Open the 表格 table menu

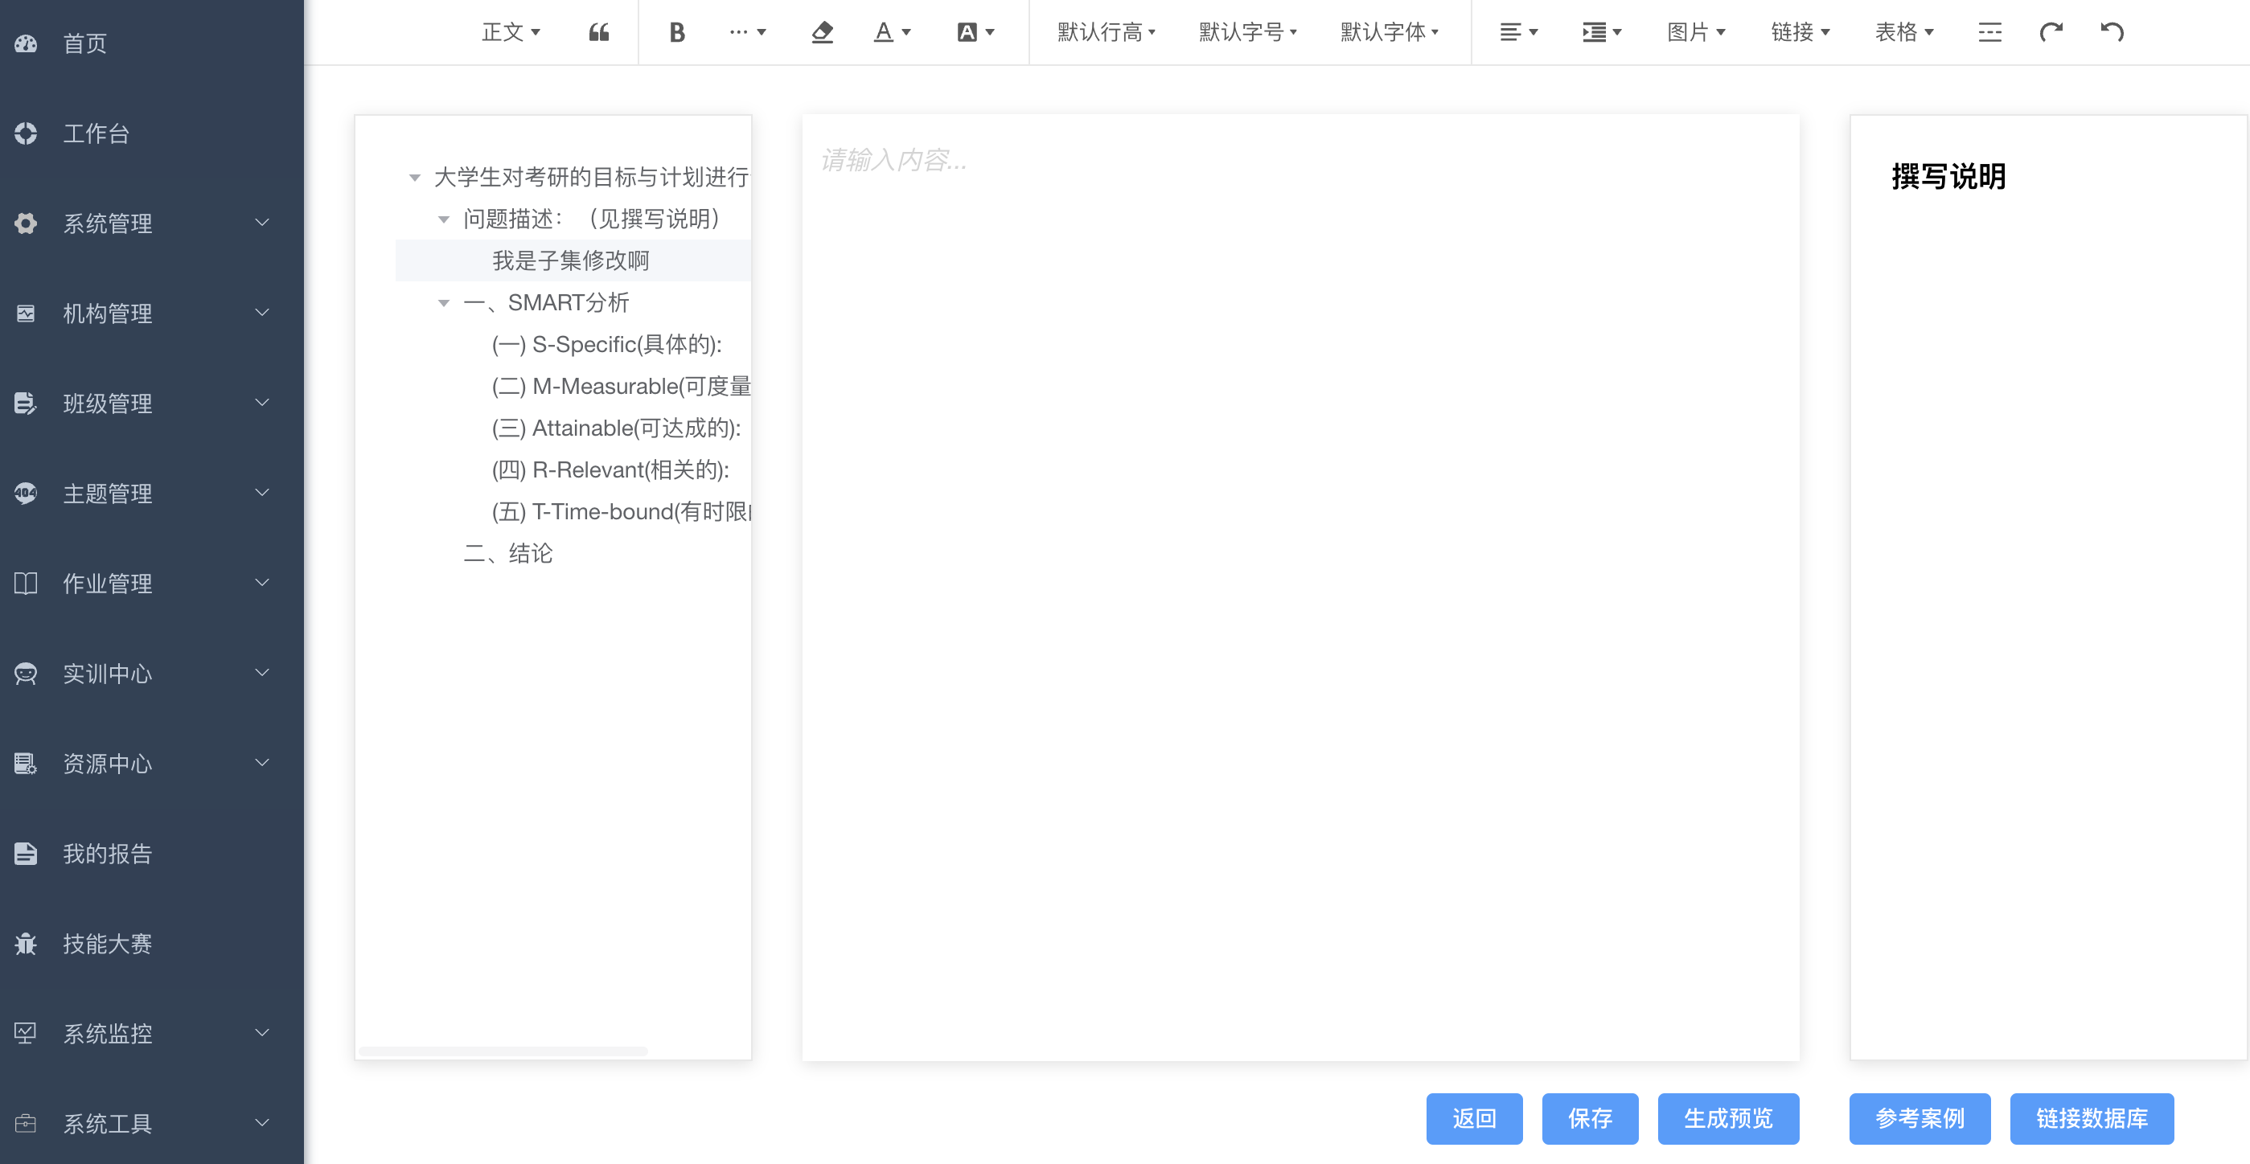point(1904,32)
